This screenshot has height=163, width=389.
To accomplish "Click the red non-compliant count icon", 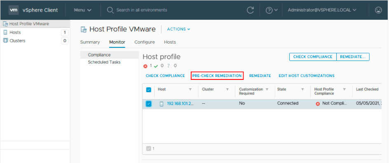I will tap(145, 66).
